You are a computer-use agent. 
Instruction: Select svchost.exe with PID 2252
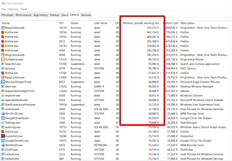tap(12, 154)
